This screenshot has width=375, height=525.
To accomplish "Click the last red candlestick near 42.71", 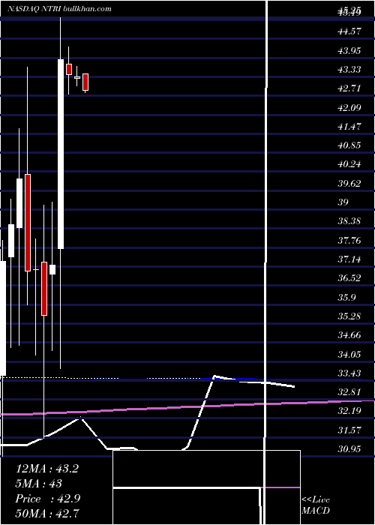I will click(85, 82).
